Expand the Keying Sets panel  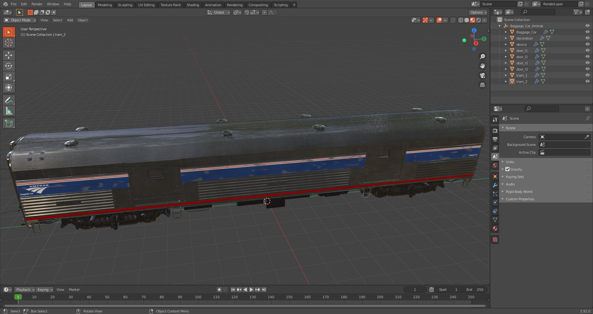tap(515, 177)
